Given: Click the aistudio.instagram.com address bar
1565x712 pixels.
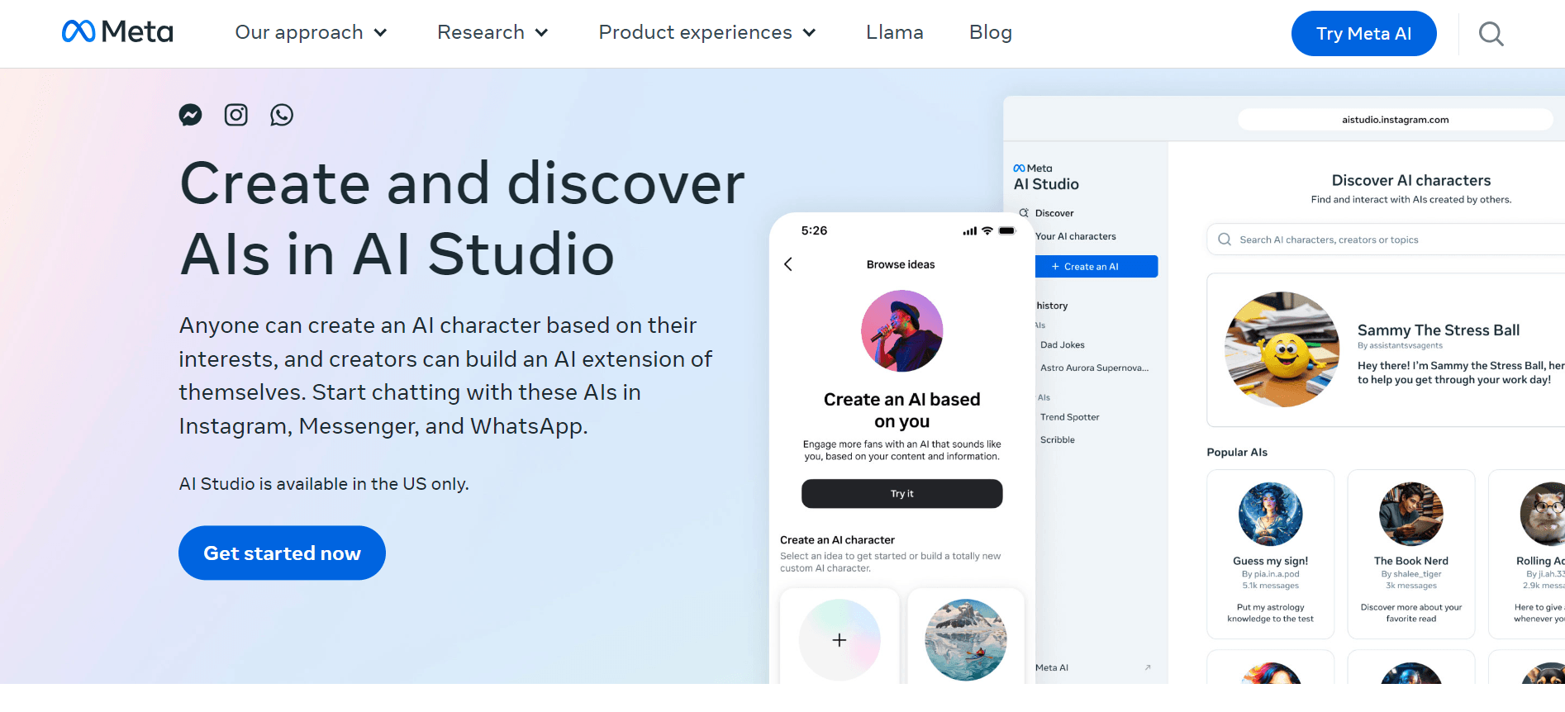Looking at the screenshot, I should point(1395,120).
